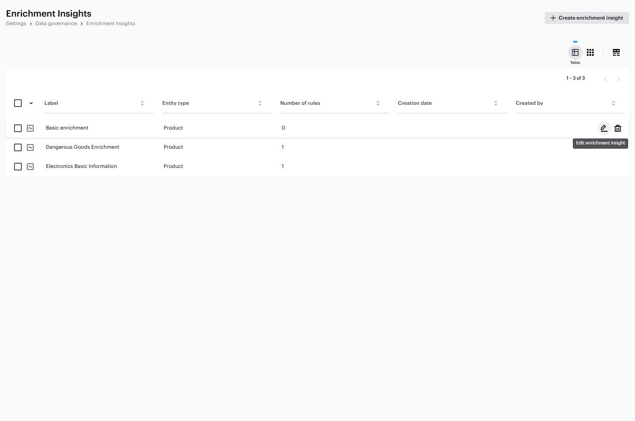
Task: Go to next page of results
Action: [619, 79]
